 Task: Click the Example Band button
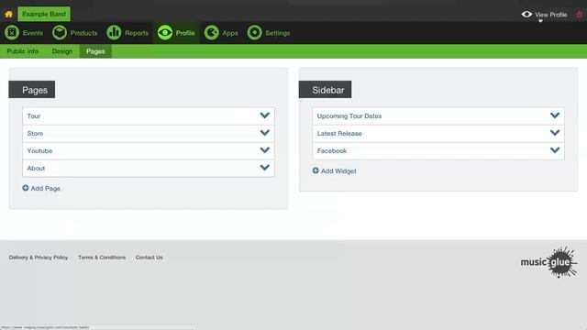[x=44, y=15]
